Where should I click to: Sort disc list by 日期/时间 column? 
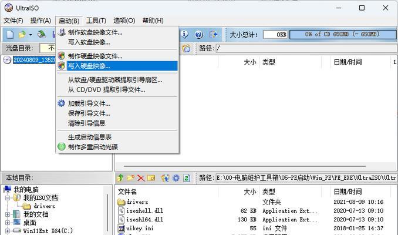click(x=348, y=62)
